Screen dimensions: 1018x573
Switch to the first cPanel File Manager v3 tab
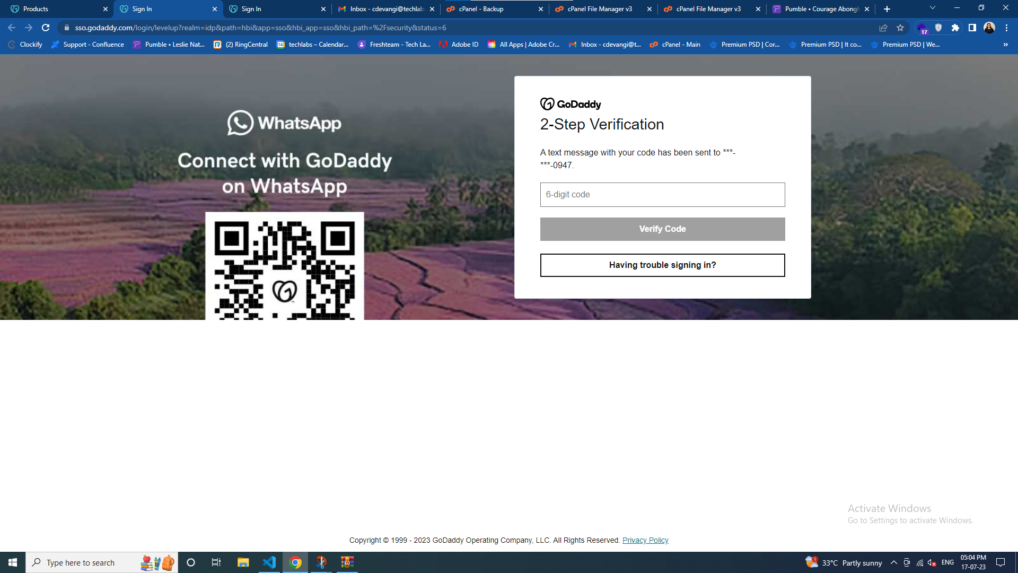(604, 9)
